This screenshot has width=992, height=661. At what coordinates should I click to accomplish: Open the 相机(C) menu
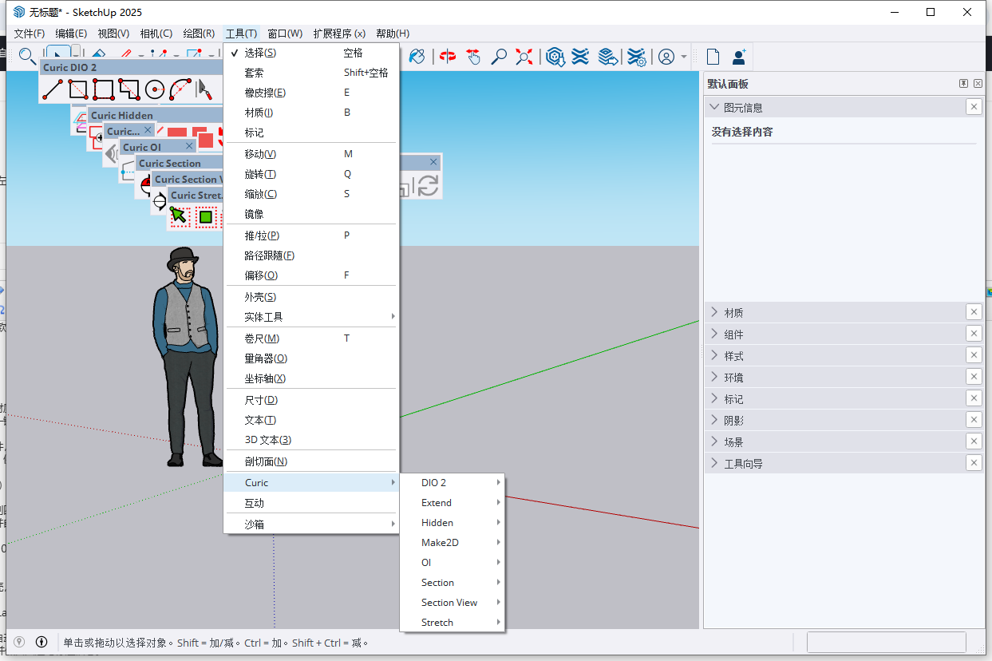(156, 34)
